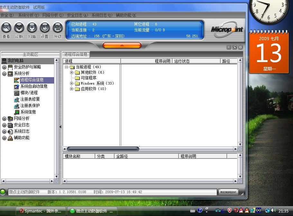Click the Opera icon in the system tray

[x=236, y=211]
